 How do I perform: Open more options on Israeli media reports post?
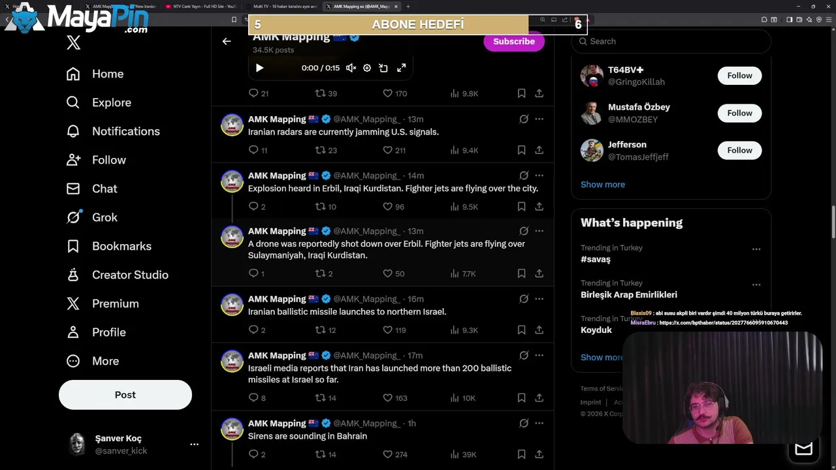click(x=539, y=356)
